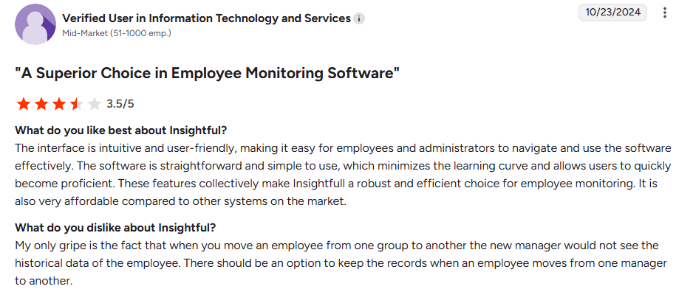Click the empty gray fifth star

click(x=94, y=104)
